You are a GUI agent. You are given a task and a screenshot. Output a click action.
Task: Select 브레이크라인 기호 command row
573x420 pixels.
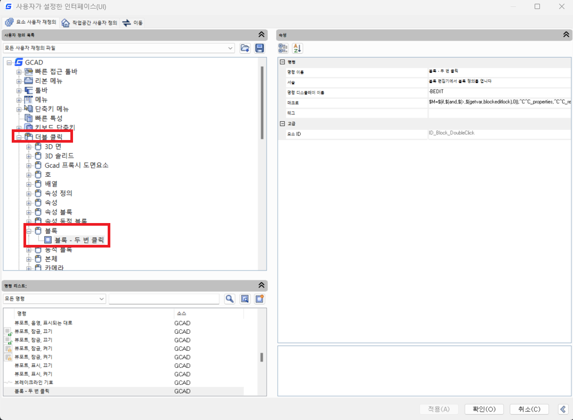[x=123, y=382]
